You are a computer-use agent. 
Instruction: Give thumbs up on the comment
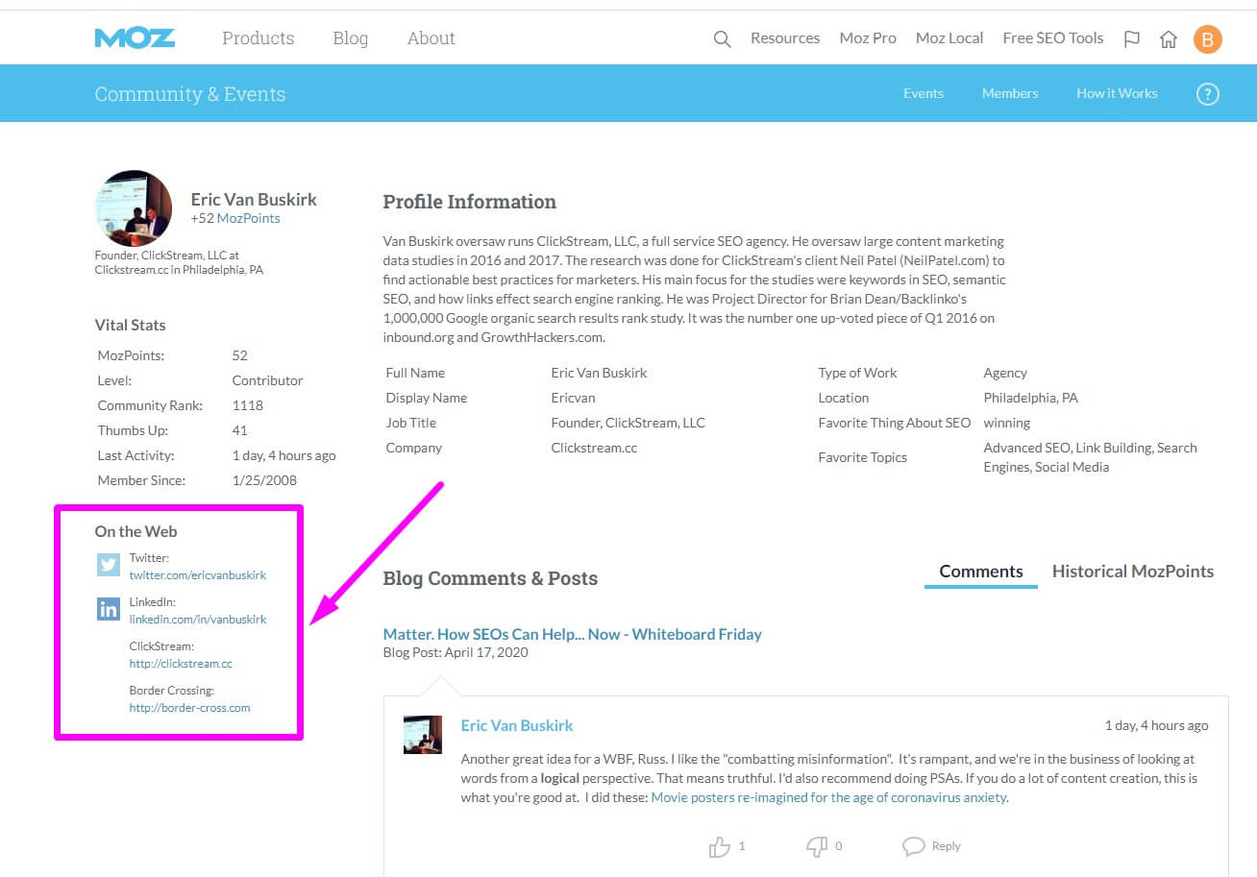point(719,846)
